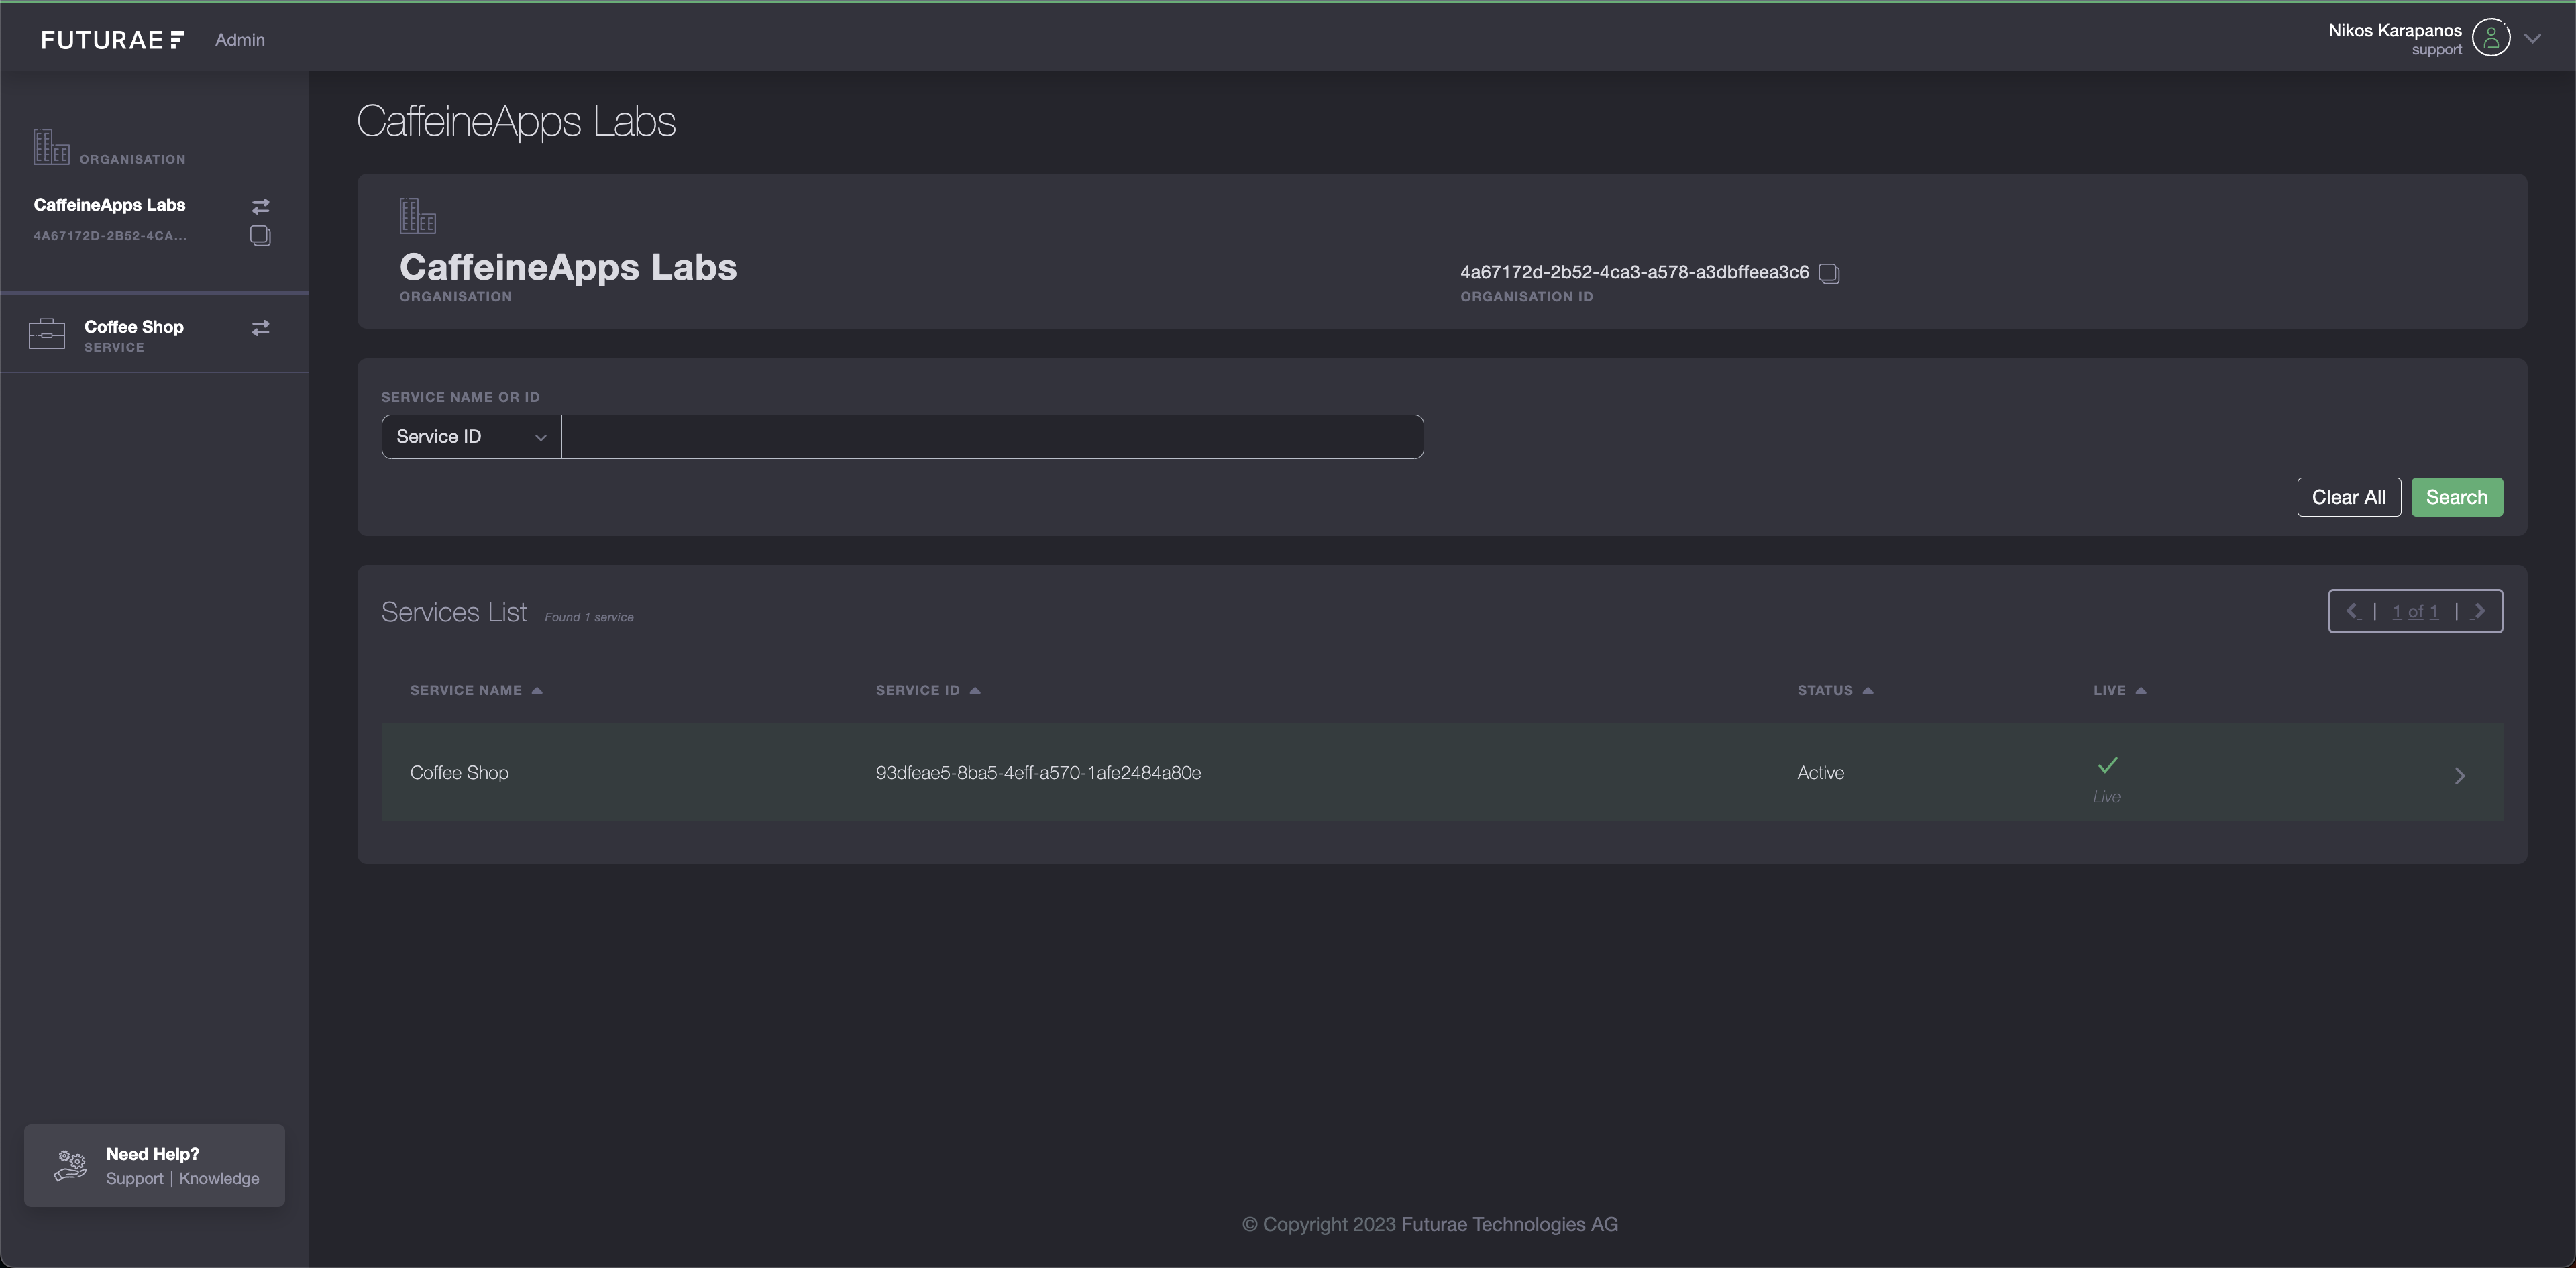Viewport: 2576px width, 1268px height.
Task: Click the Found 1 service label
Action: click(589, 617)
